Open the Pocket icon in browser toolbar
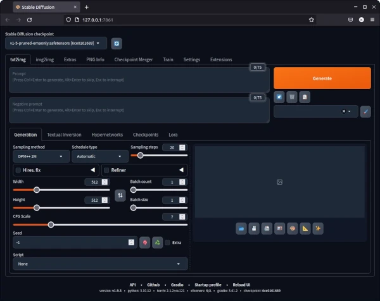This screenshot has width=380, height=301. (x=350, y=20)
